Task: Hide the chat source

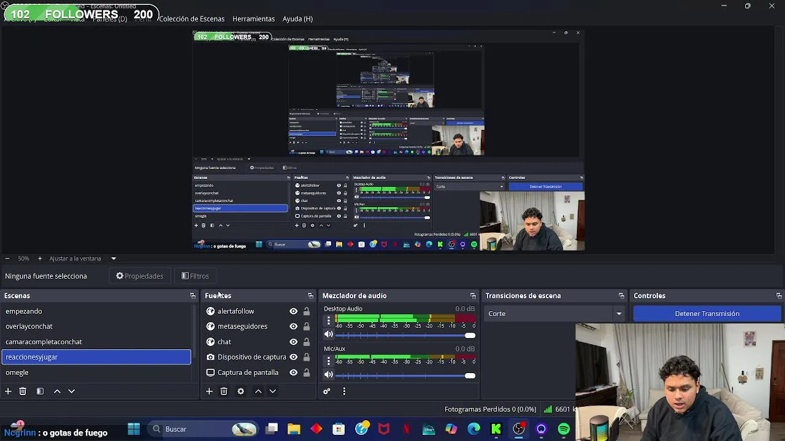Action: click(293, 342)
